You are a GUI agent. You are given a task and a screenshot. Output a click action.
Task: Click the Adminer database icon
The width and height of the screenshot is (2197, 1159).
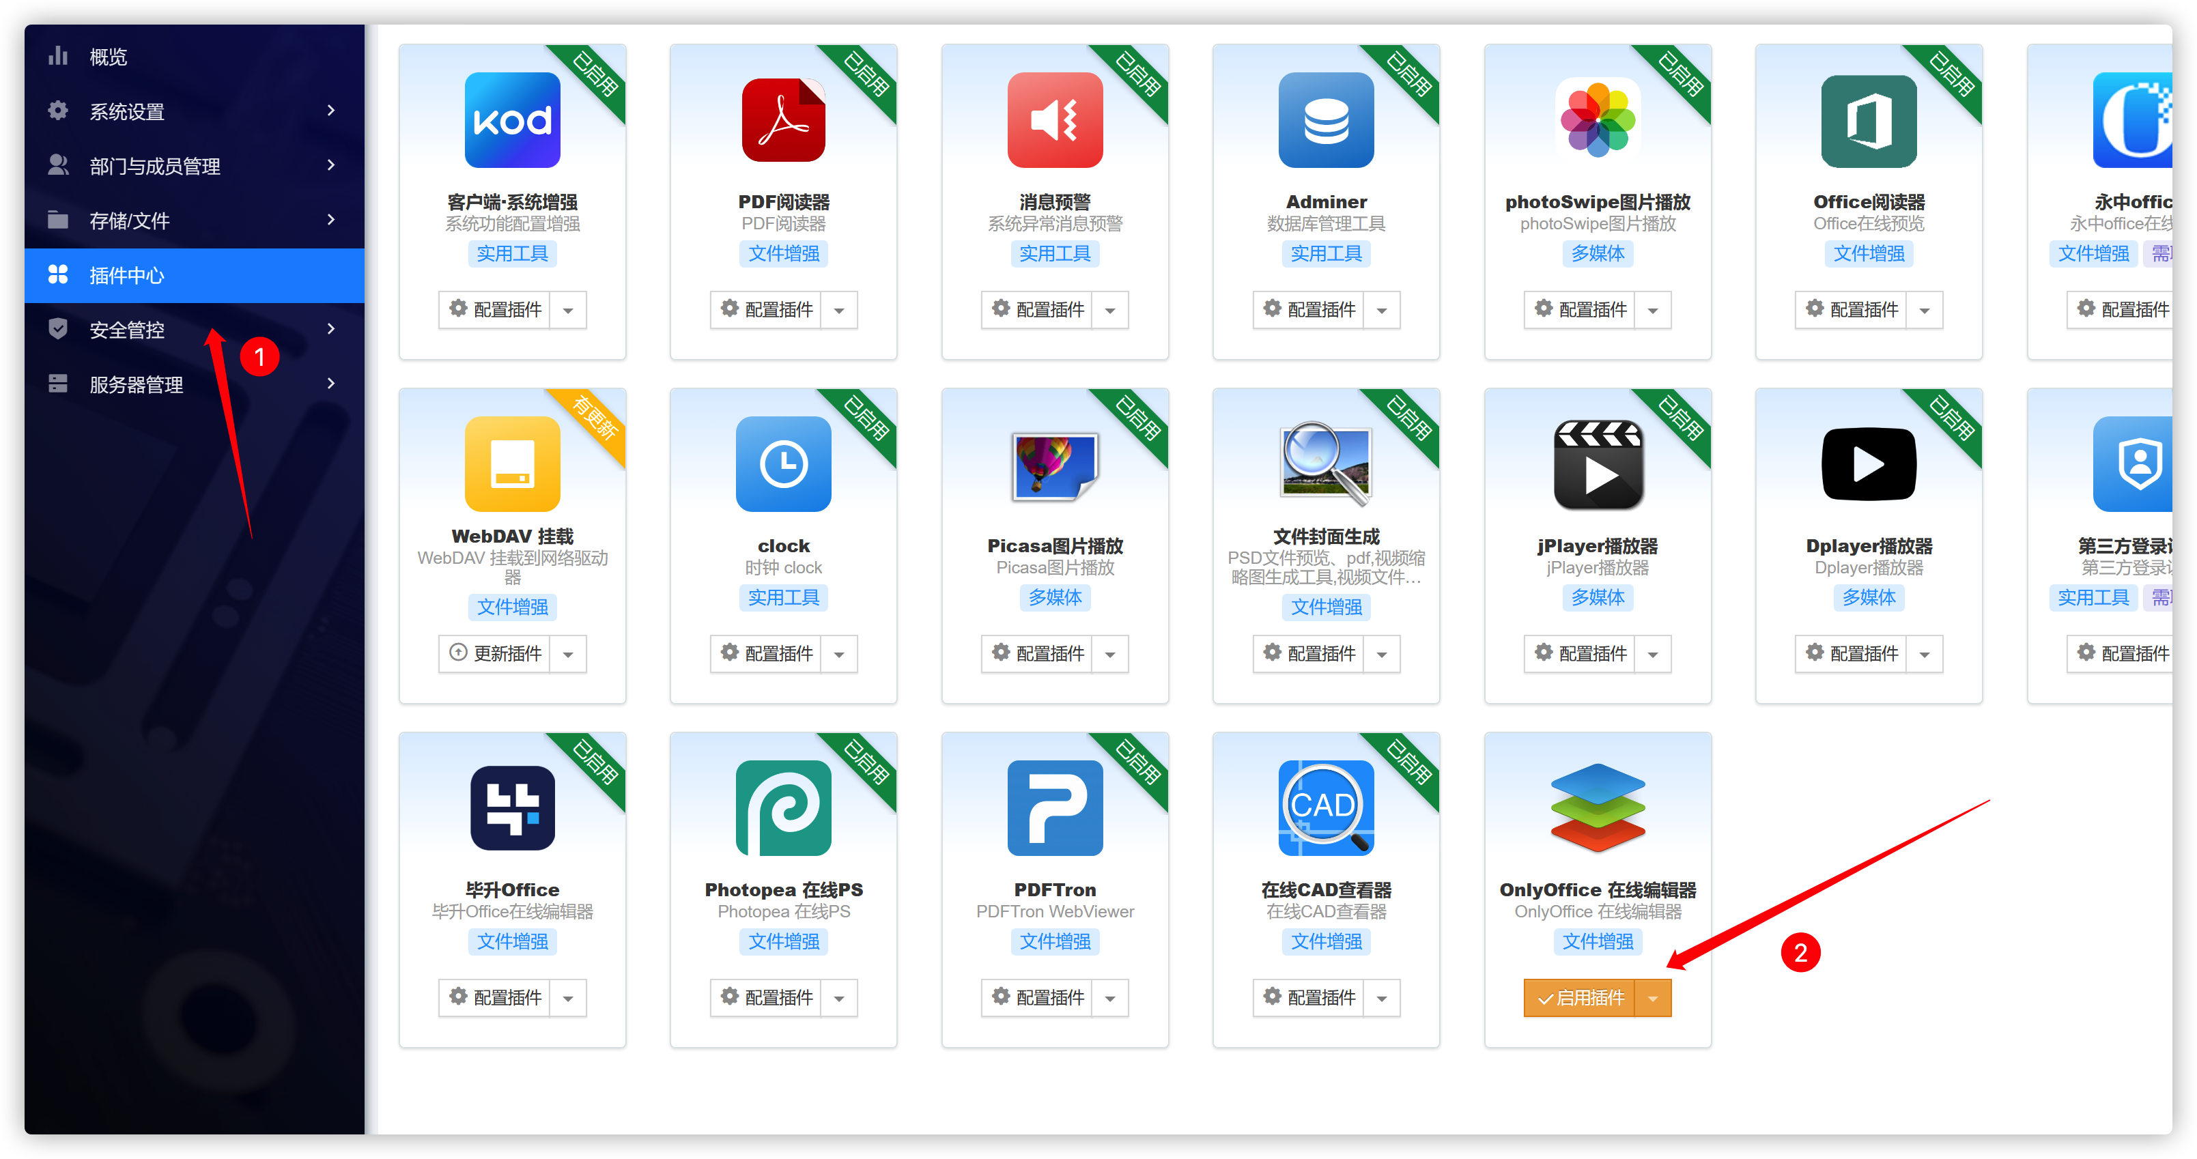pos(1325,120)
